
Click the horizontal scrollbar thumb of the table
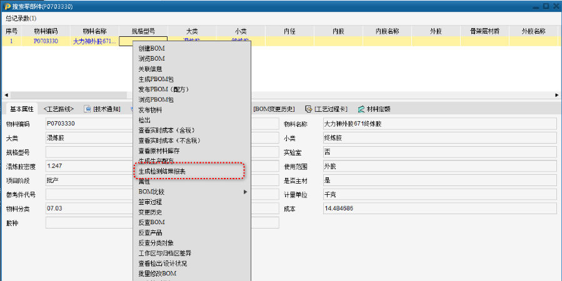click(x=68, y=95)
